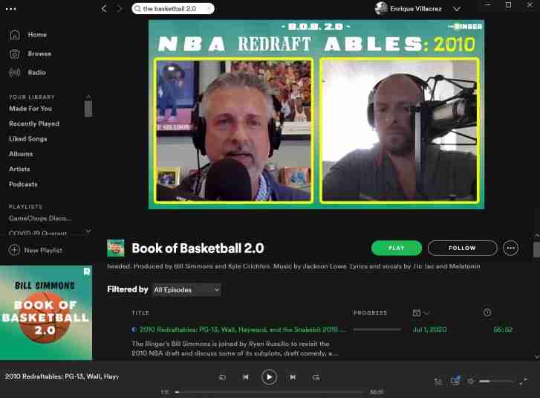Mute the volume with speaker icon
This screenshot has height=398, width=540.
(471, 382)
